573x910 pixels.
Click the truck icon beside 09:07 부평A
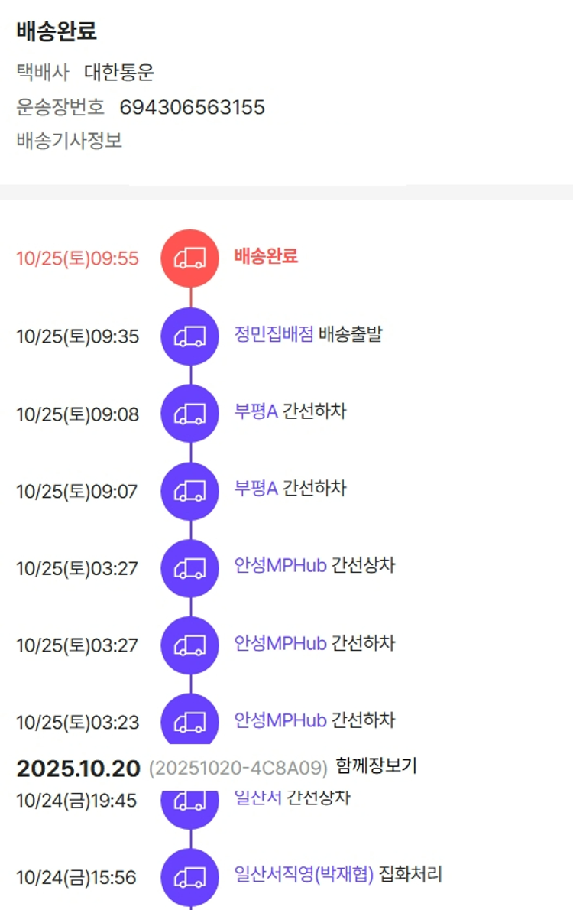click(x=190, y=491)
